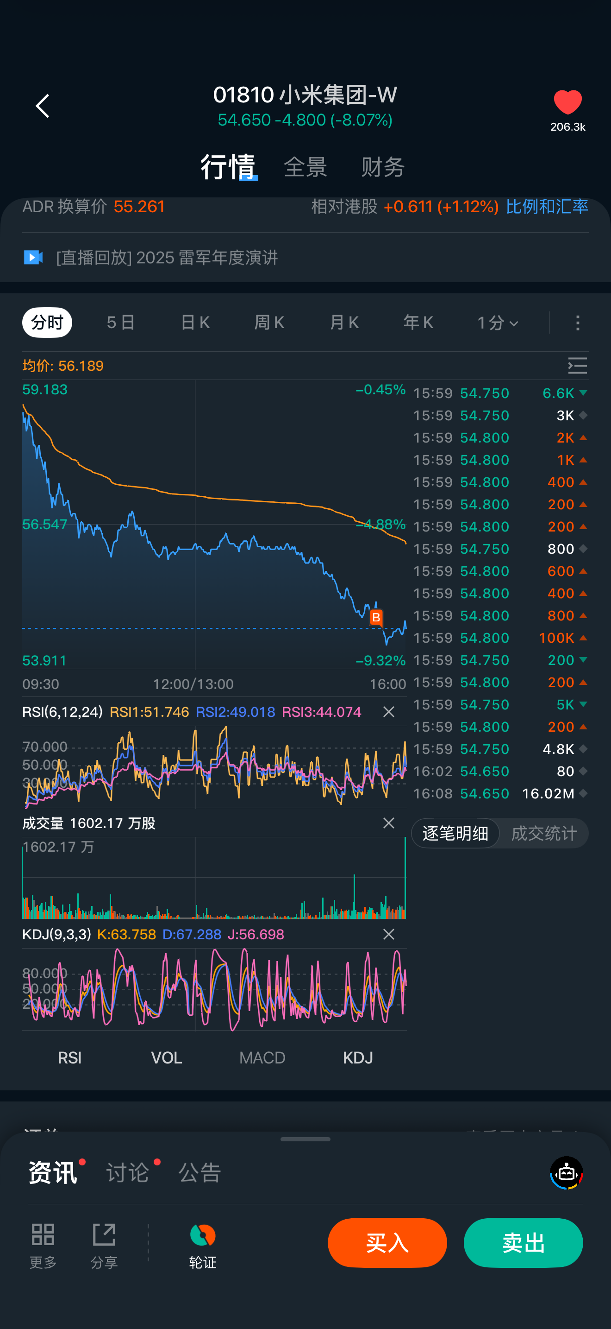Open the 更多 grid menu
611x1329 pixels.
(x=43, y=1246)
